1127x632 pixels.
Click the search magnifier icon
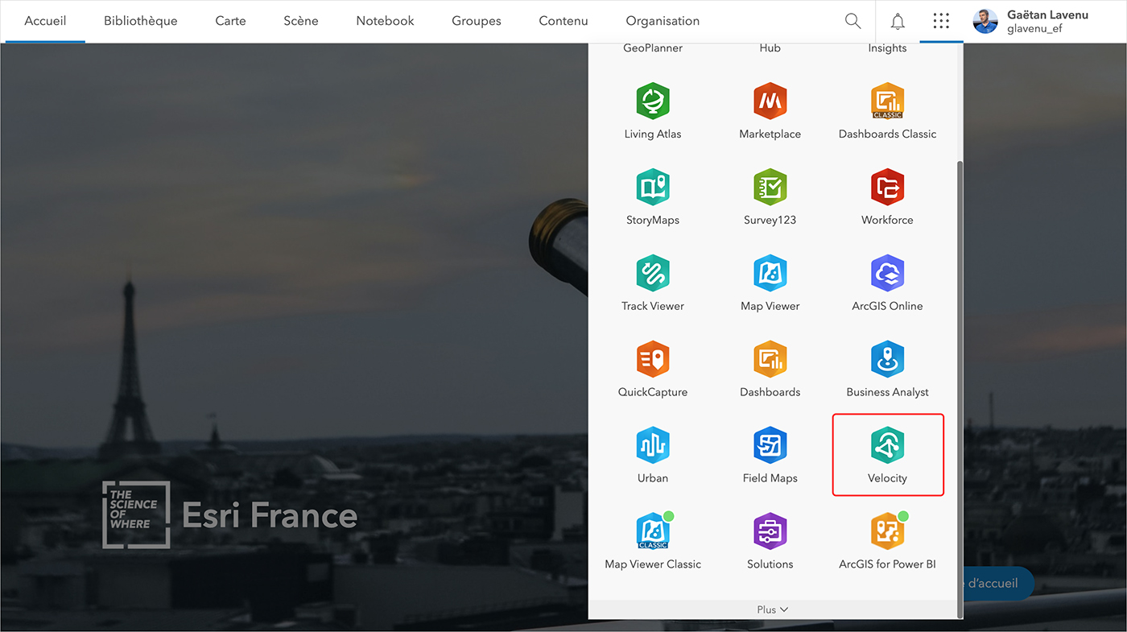852,21
